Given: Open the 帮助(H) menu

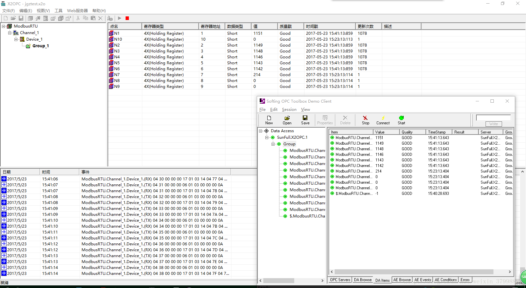Looking at the screenshot, I should 99,11.
